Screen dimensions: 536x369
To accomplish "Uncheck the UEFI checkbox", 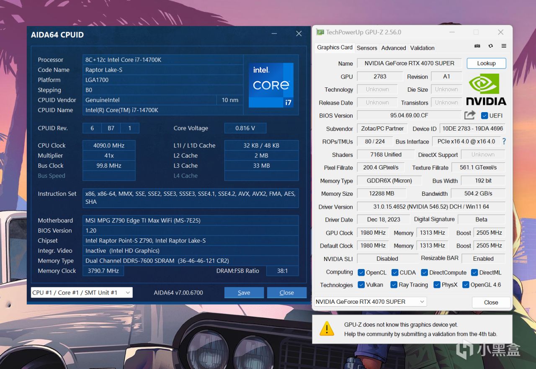I will pyautogui.click(x=484, y=115).
